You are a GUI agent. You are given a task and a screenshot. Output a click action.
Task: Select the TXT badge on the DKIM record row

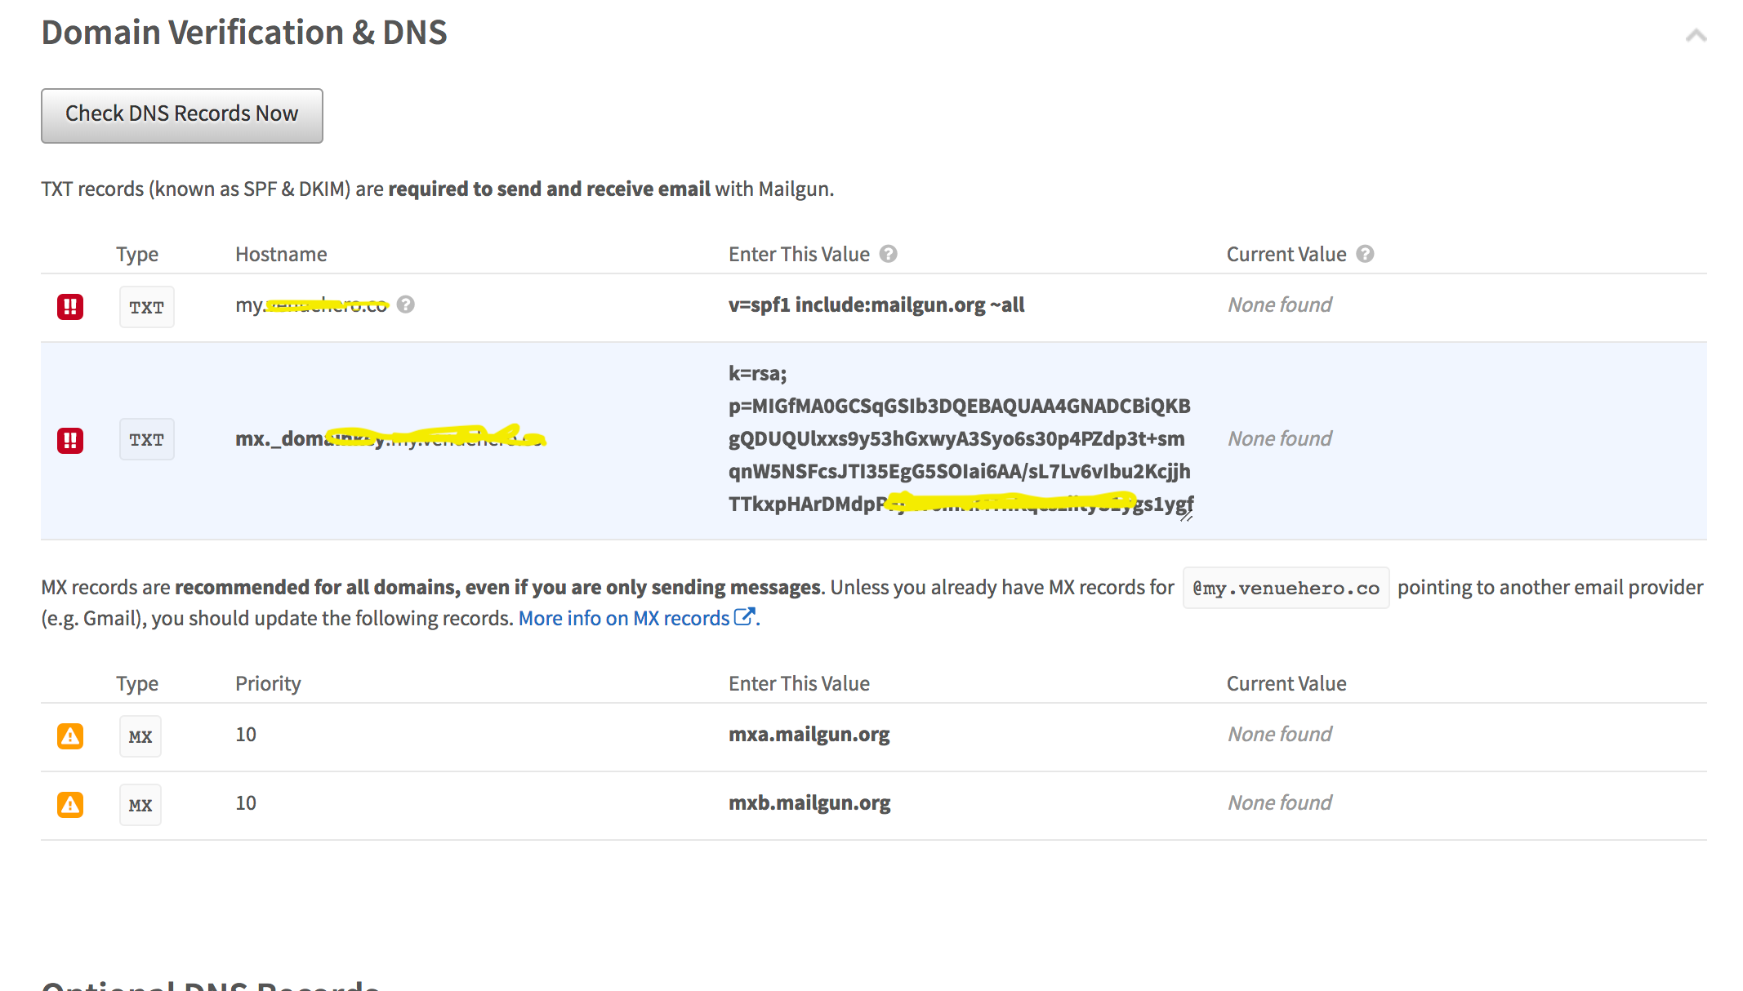(x=146, y=439)
